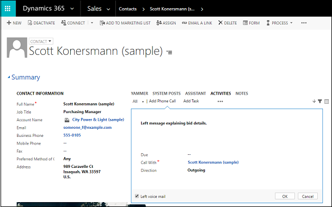Click the sort arrow icon in activities
Viewport: 332px width, 207px height.
click(314, 101)
